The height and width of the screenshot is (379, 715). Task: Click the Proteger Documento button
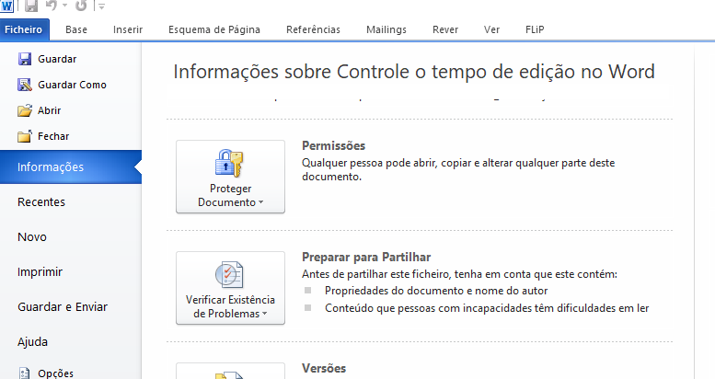click(230, 177)
